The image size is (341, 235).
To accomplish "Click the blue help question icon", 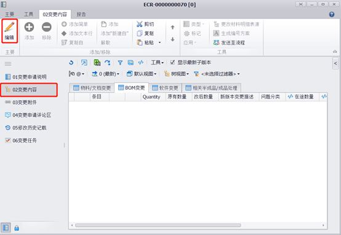I will tap(331, 14).
